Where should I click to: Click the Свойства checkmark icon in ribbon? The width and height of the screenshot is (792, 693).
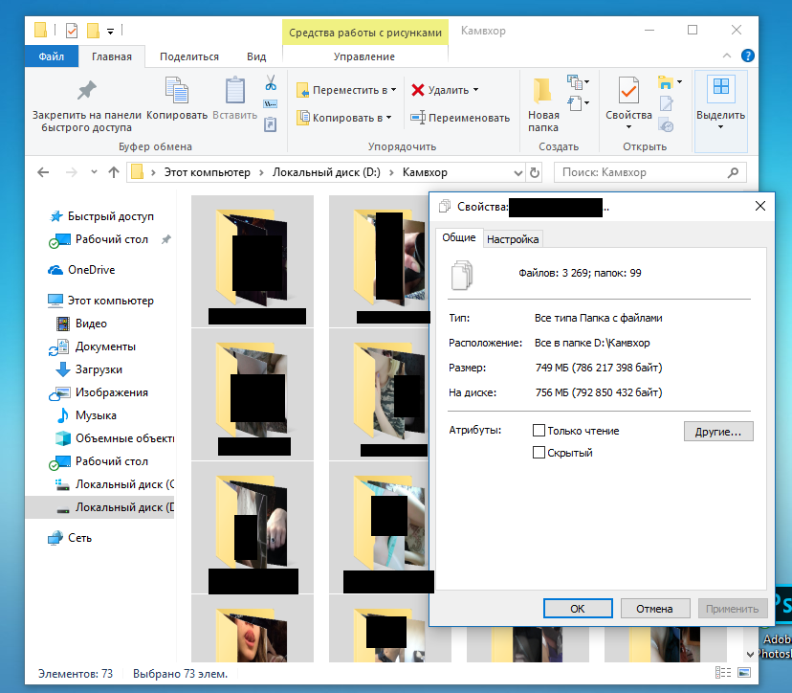click(628, 91)
